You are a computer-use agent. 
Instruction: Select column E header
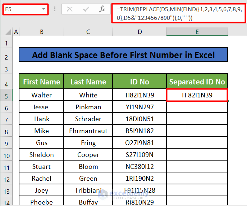tap(197, 32)
